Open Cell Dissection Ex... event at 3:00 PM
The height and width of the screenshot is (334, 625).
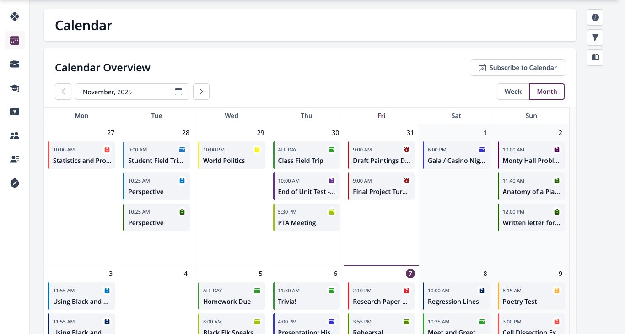[x=531, y=323]
